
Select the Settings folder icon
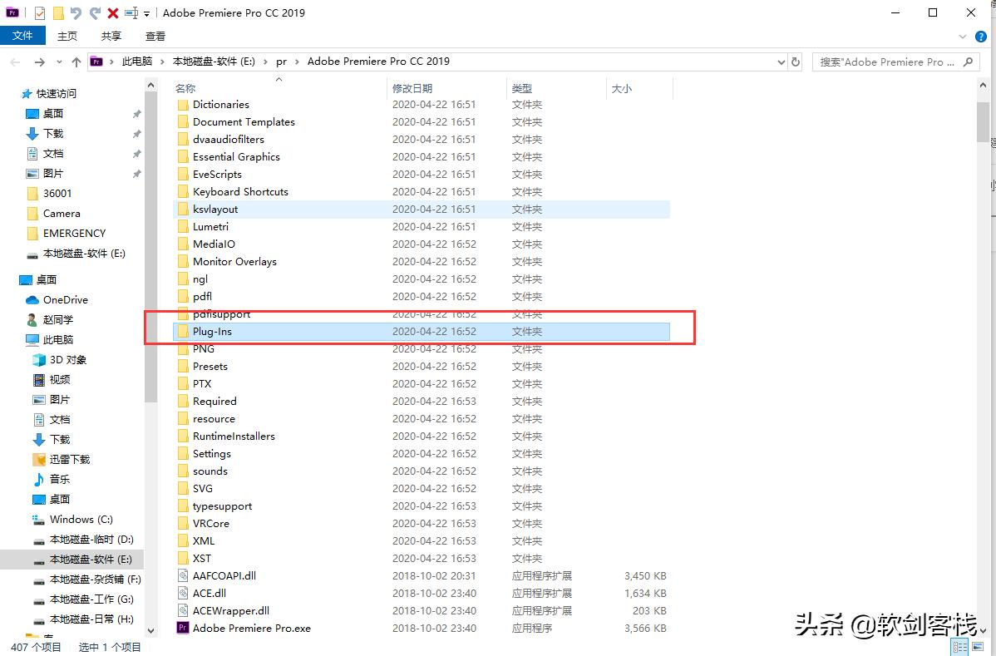183,453
